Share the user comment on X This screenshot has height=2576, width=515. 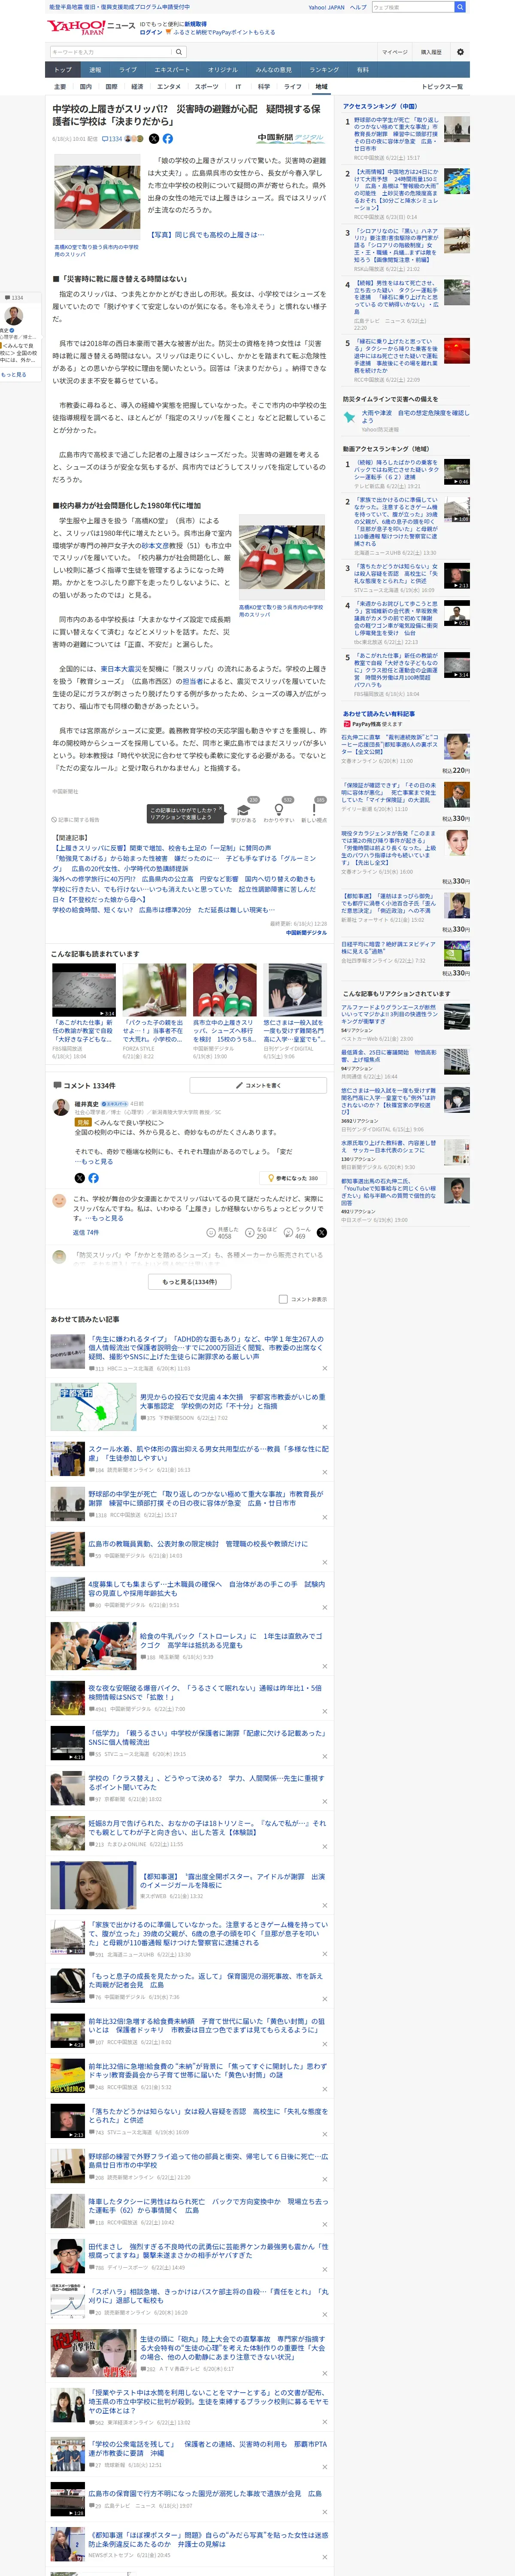321,1232
